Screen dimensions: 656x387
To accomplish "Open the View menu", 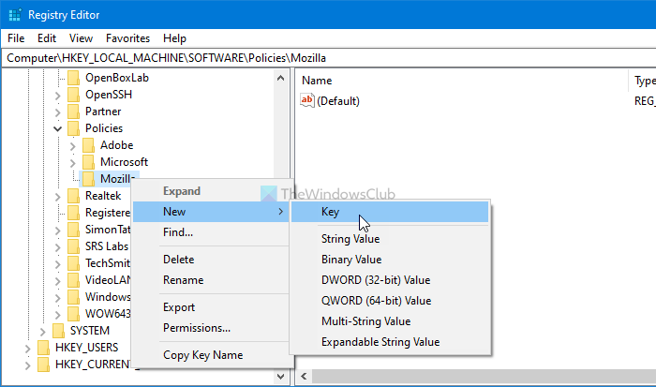I will 81,38.
